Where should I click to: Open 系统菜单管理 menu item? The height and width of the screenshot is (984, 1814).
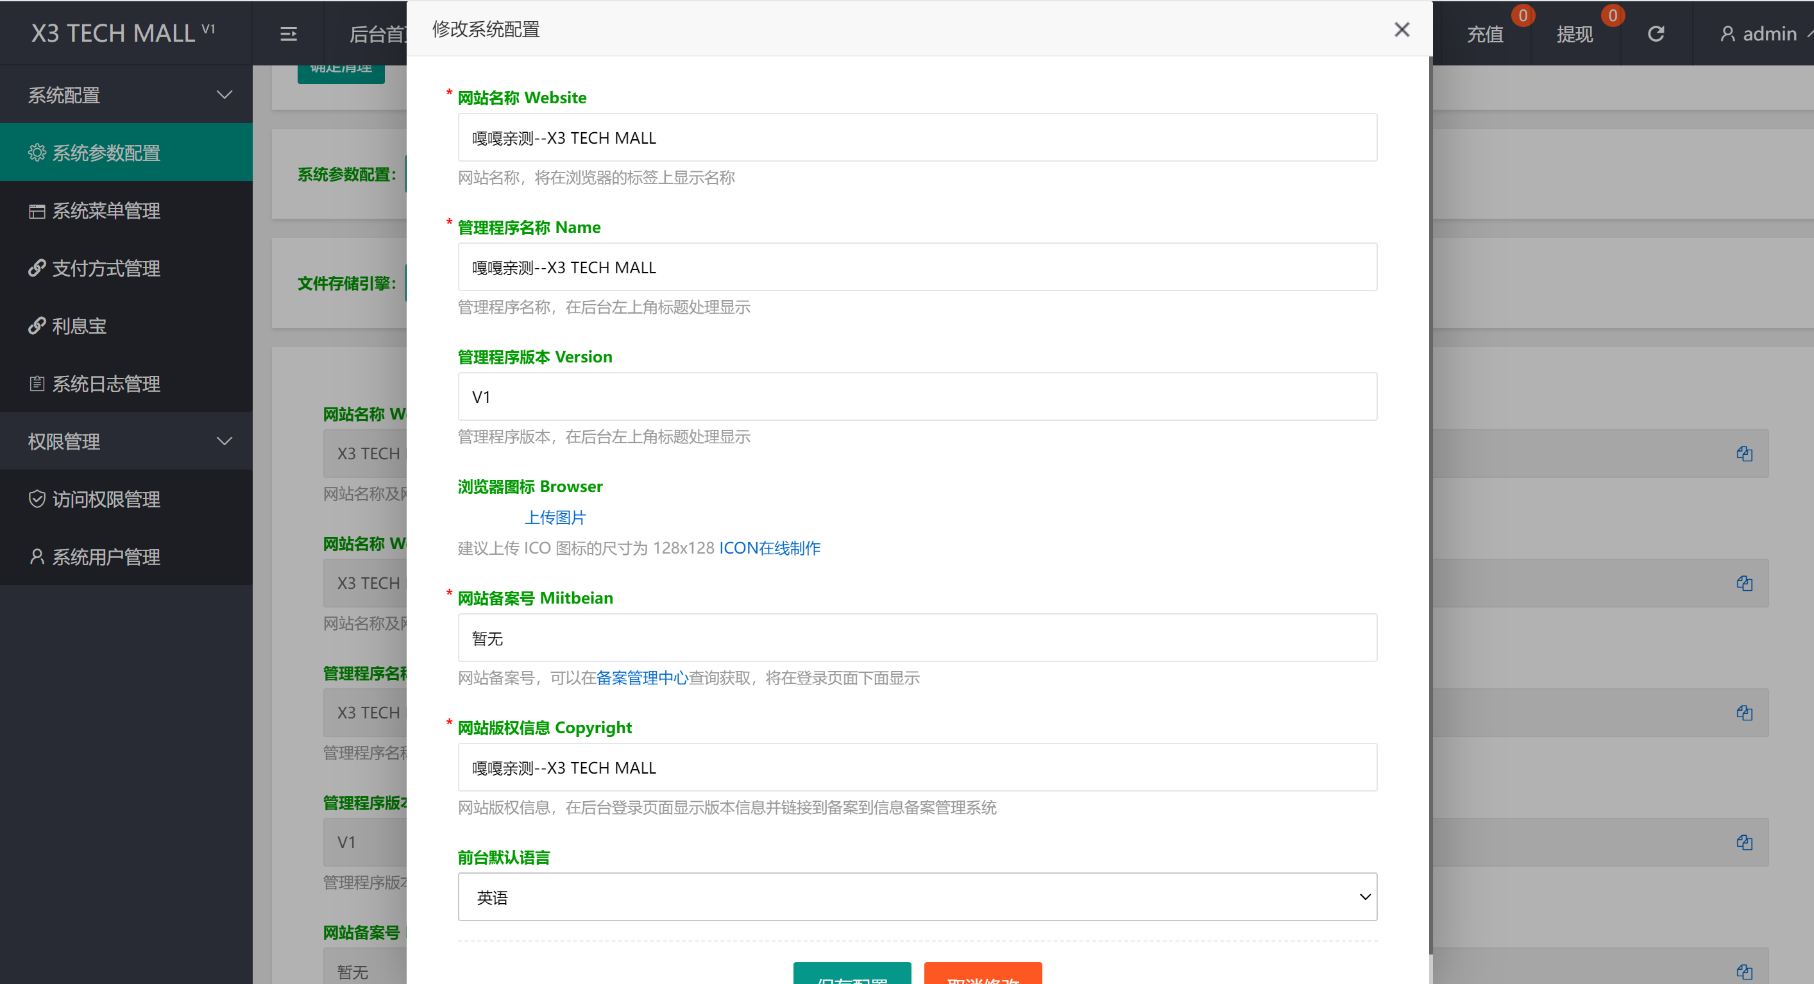[127, 210]
